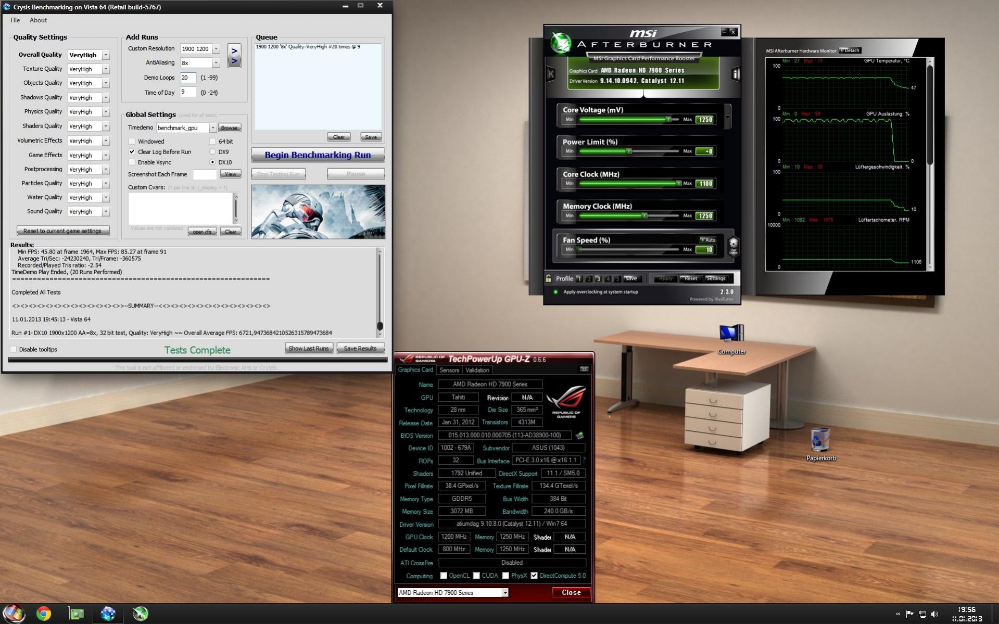This screenshot has width=999, height=624.
Task: Click the Afterburner Settings button
Action: [x=716, y=278]
